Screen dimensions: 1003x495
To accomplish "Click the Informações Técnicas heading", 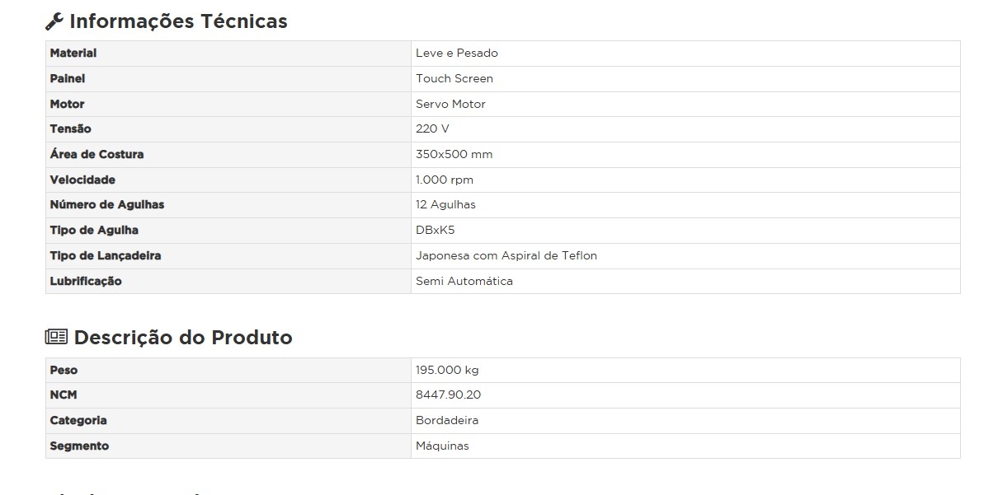I will coord(178,21).
